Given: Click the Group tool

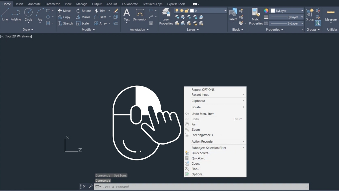Looking at the screenshot, I should [310, 15].
